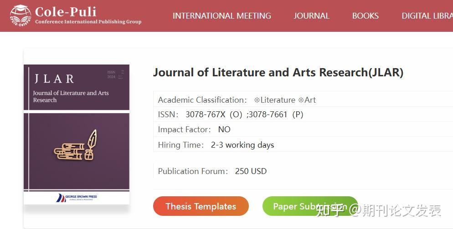Click the Journal of Literature and Arts Research(JLAR) heading
The height and width of the screenshot is (229, 453).
click(278, 72)
